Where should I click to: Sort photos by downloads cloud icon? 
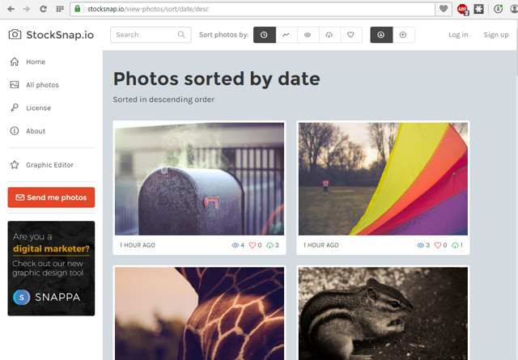click(x=329, y=35)
